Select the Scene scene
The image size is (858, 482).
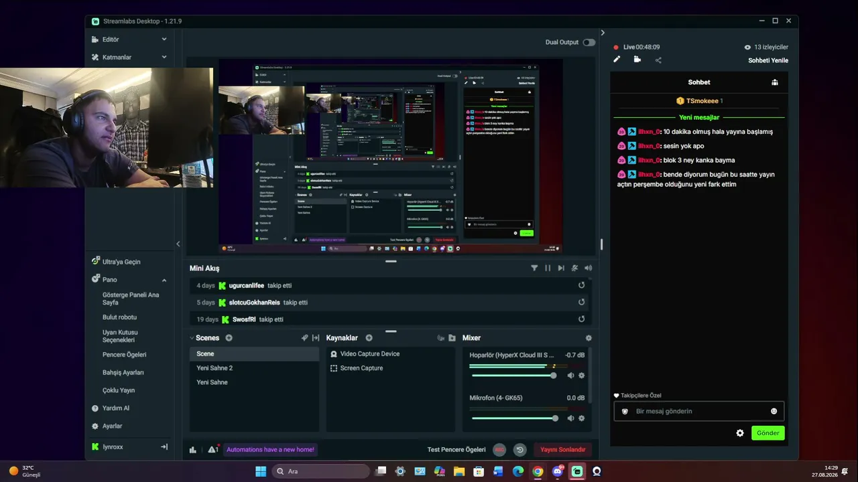255,353
